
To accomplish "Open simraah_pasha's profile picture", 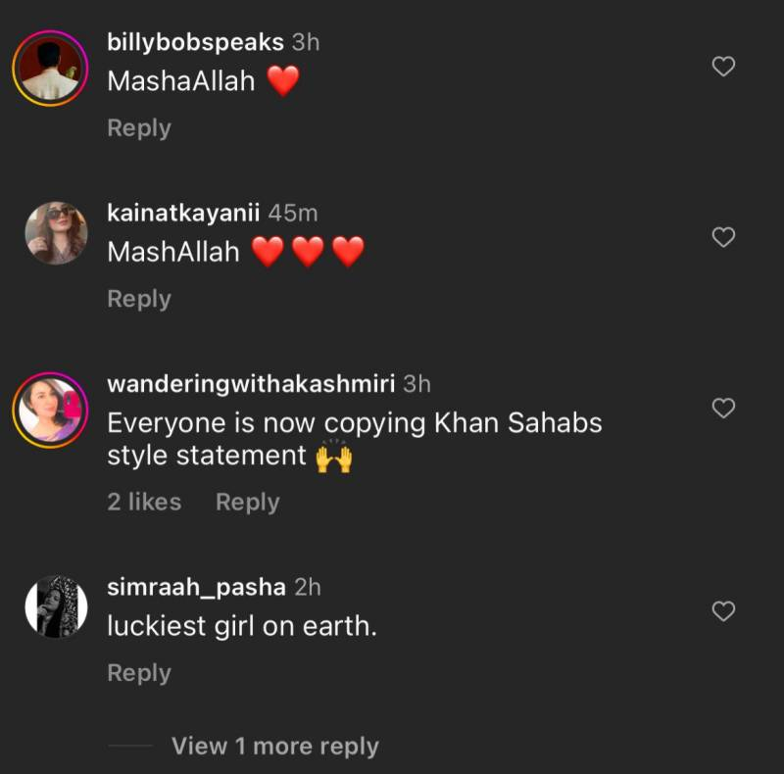I will [56, 606].
